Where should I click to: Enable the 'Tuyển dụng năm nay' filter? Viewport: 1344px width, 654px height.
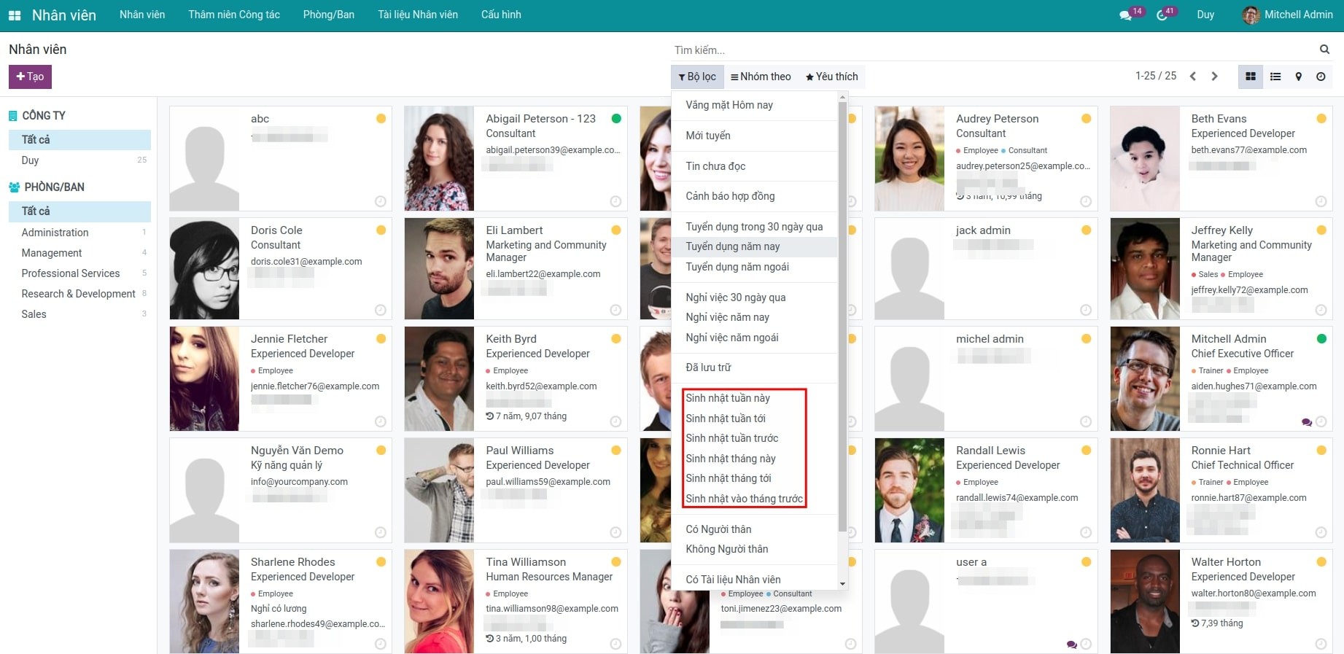click(x=732, y=246)
